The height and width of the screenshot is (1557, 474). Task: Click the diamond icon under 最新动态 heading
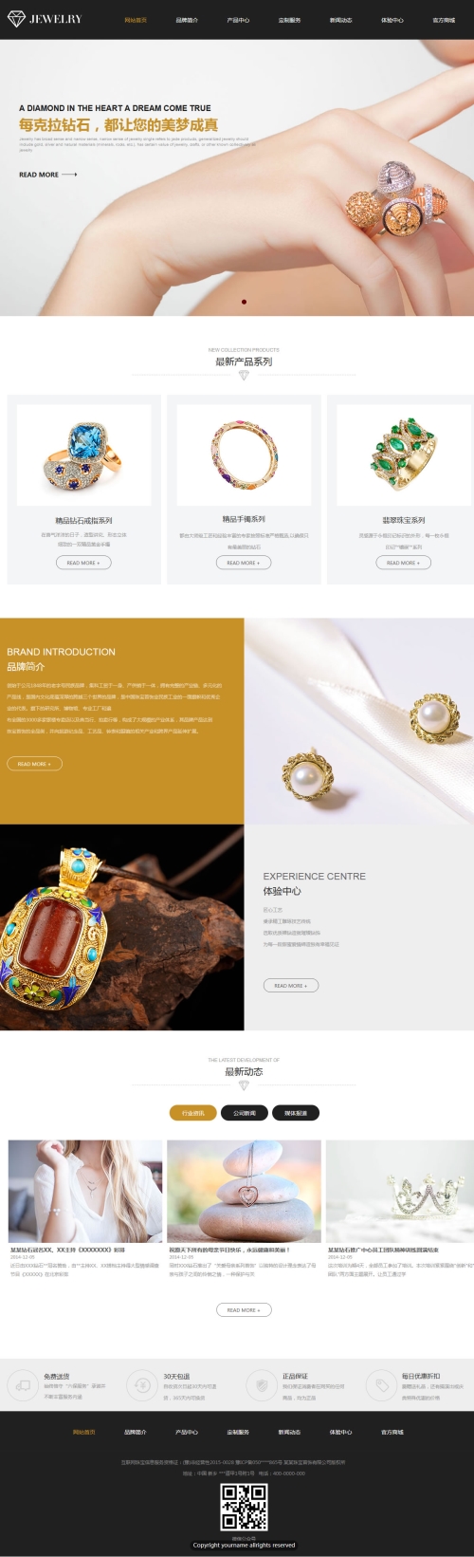[x=244, y=1085]
